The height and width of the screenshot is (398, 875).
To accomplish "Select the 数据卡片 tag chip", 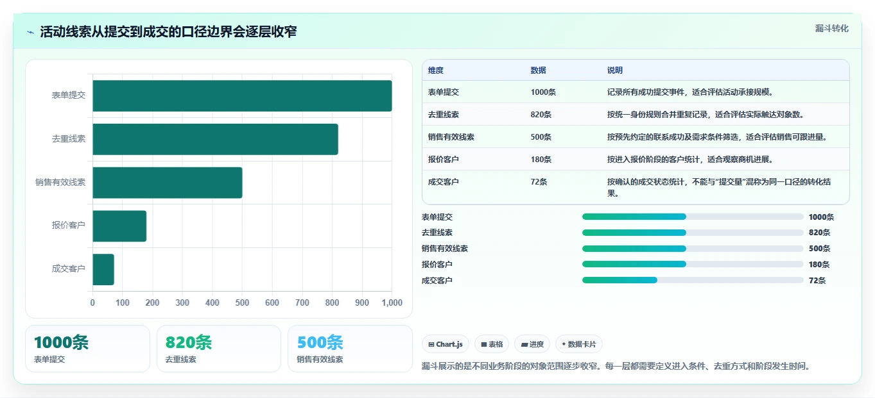I will (x=579, y=344).
